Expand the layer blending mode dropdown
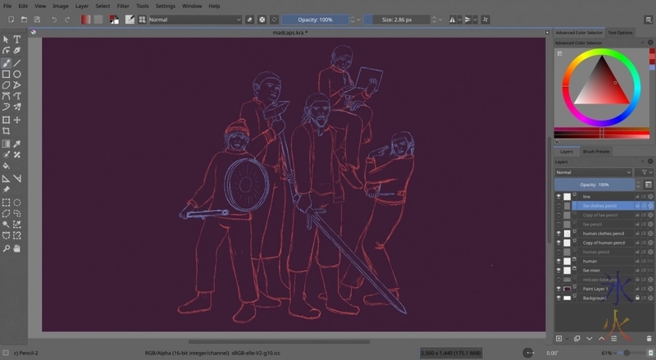The height and width of the screenshot is (360, 656). tap(594, 172)
